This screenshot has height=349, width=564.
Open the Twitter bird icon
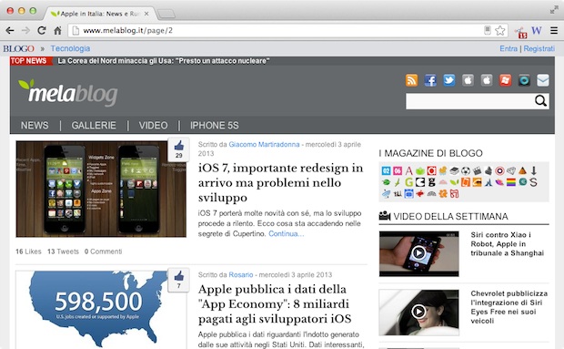pos(448,80)
